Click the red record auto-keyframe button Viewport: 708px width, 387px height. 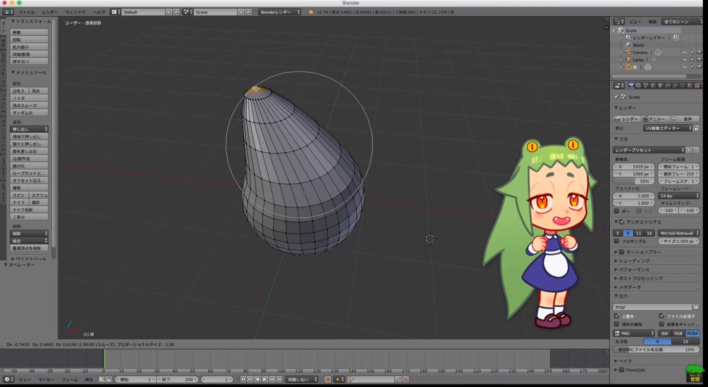point(328,379)
